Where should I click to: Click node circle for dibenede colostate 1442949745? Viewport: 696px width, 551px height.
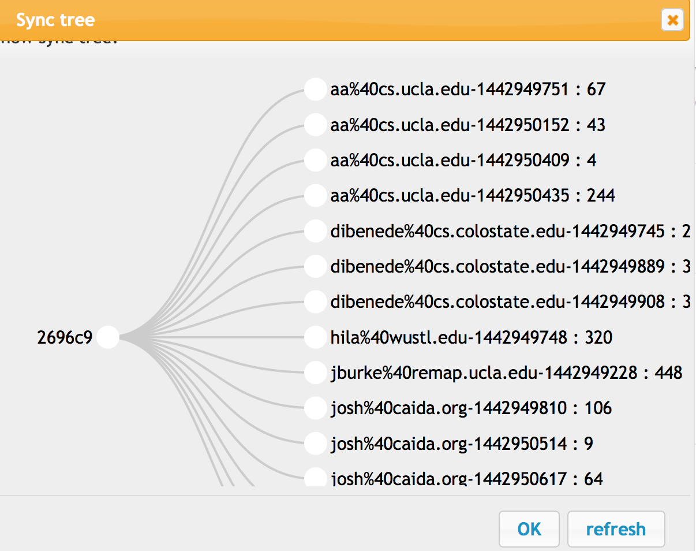tap(316, 231)
